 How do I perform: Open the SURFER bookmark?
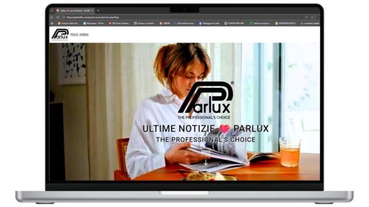point(165,23)
